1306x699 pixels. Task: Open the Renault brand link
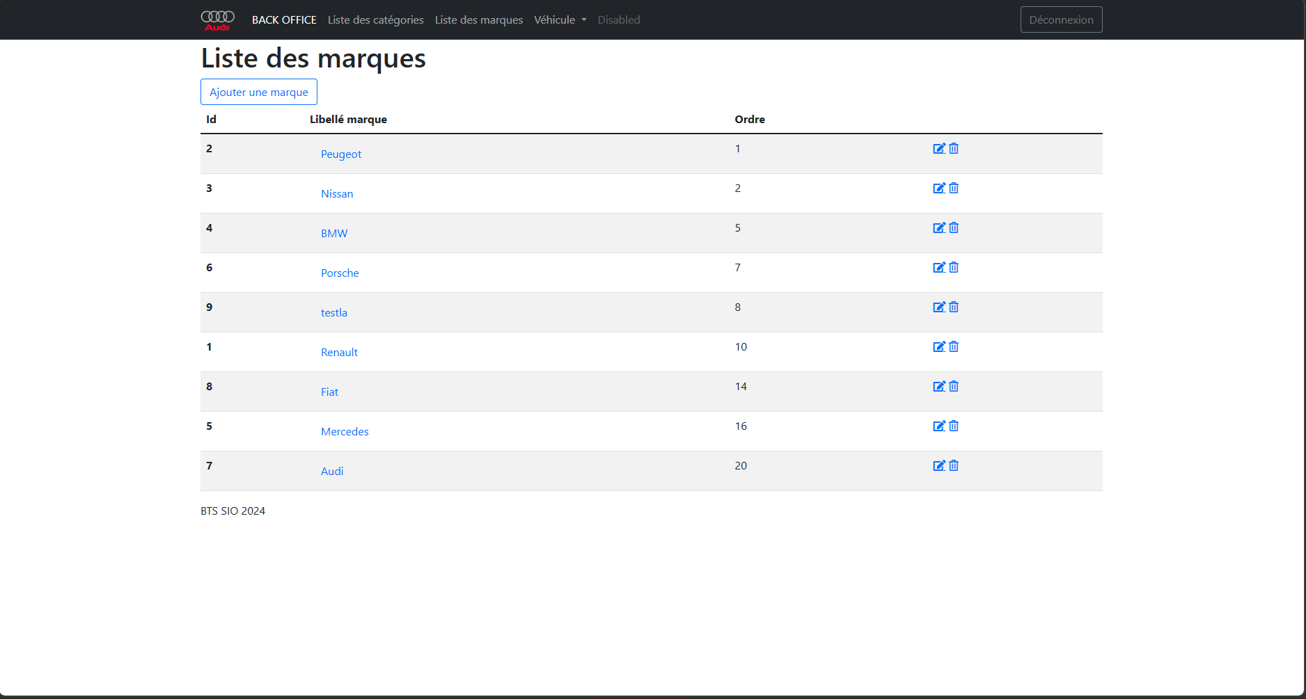[339, 353]
